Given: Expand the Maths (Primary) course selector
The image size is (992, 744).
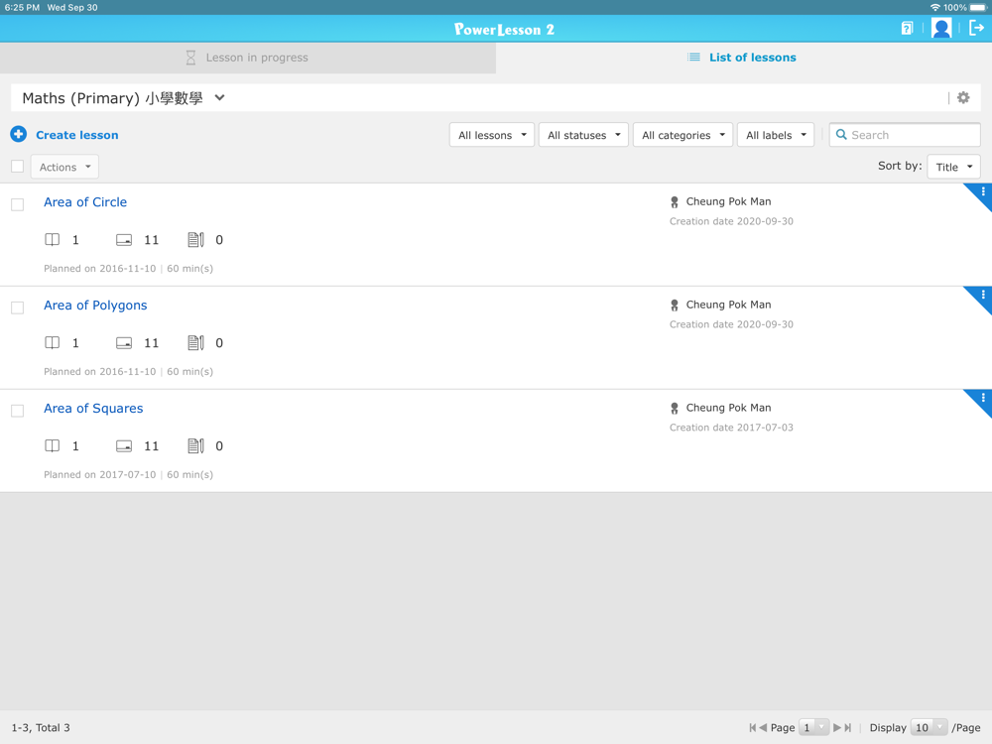Looking at the screenshot, I should (x=123, y=98).
